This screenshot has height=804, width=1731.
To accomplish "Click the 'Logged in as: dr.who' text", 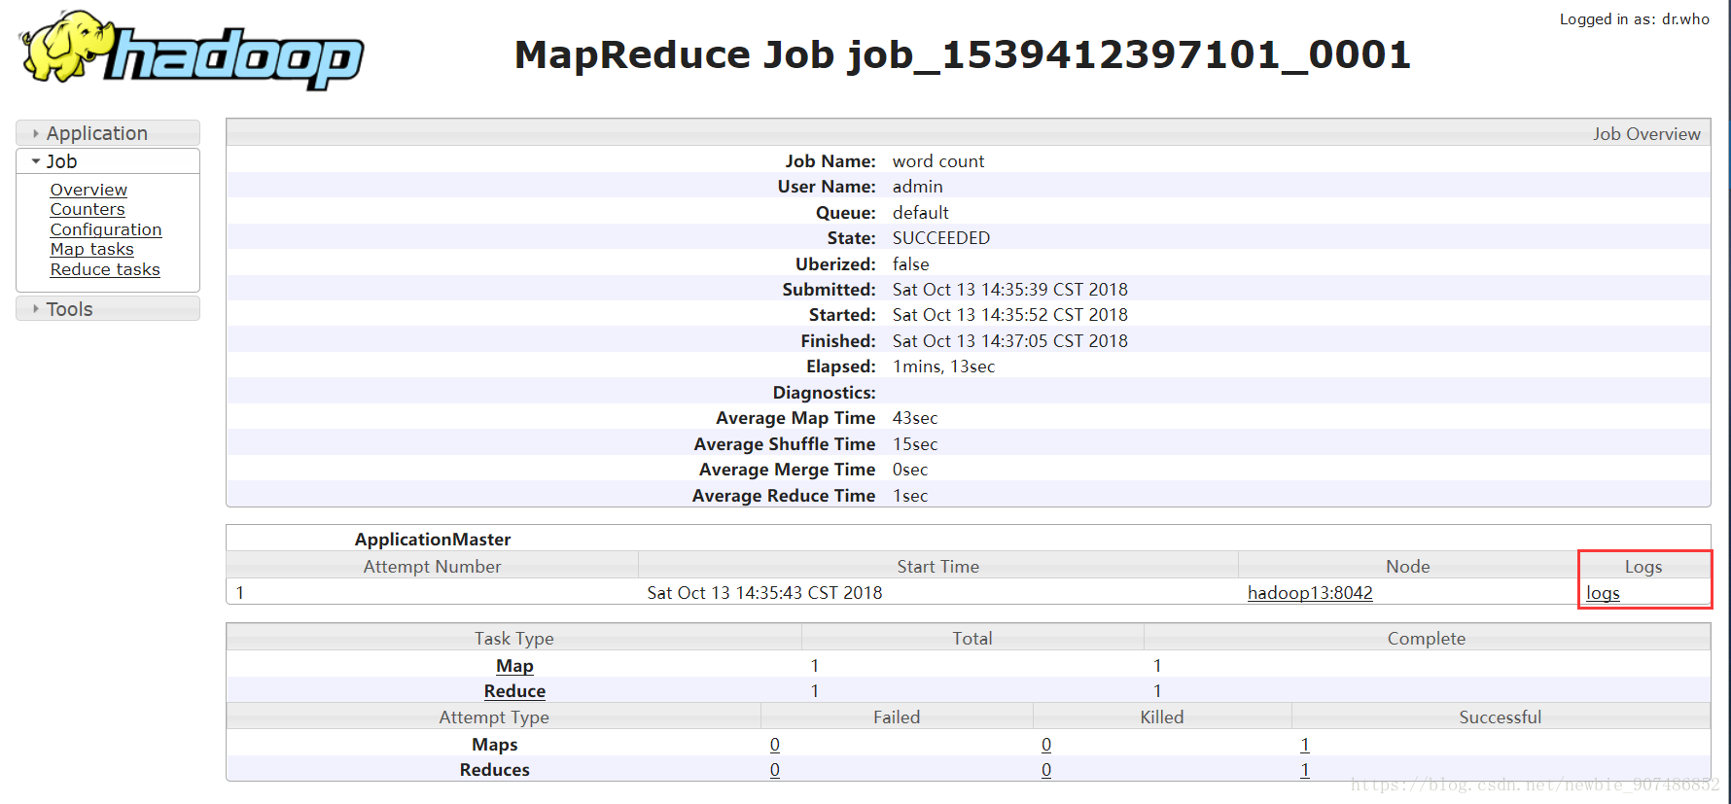I will click(1635, 18).
